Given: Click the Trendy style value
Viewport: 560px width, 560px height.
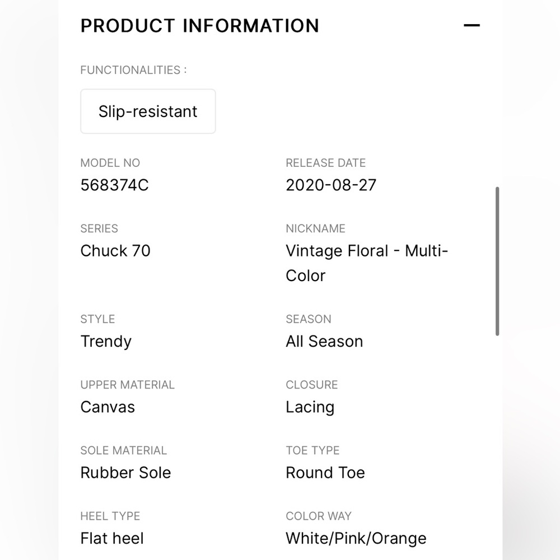Looking at the screenshot, I should point(106,342).
